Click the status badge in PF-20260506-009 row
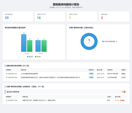The width and height of the screenshot is (132, 113). 91,77
